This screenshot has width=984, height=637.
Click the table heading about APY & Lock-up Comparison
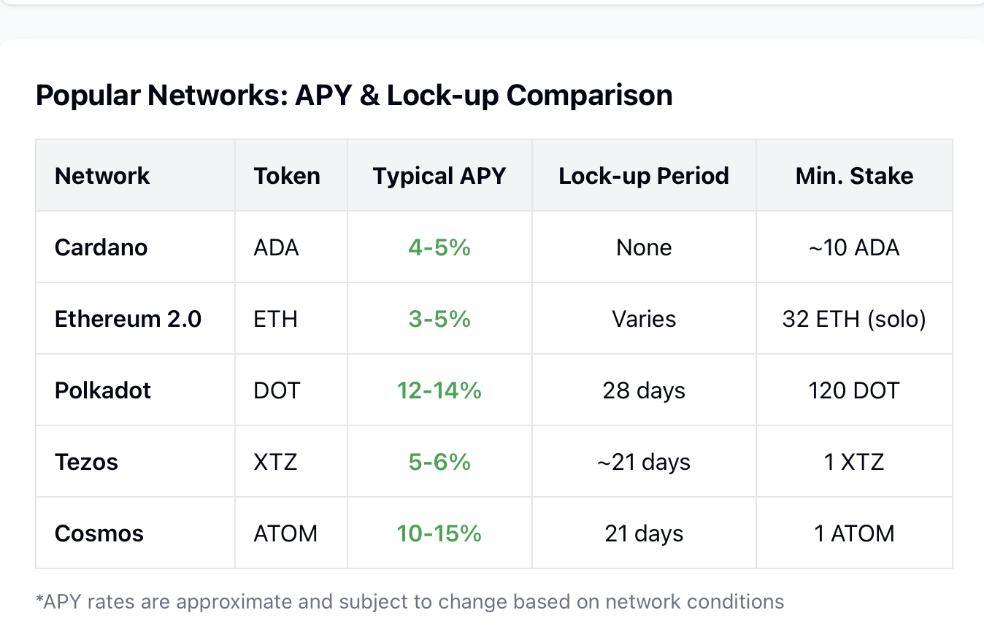[x=354, y=96]
